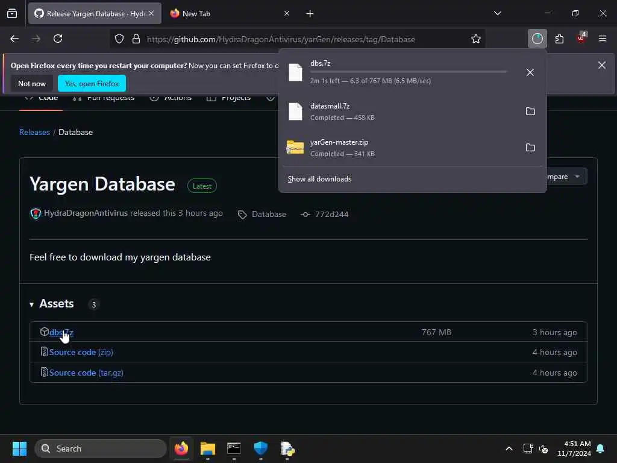Open the Code repository tab
The height and width of the screenshot is (463, 617).
[x=40, y=98]
